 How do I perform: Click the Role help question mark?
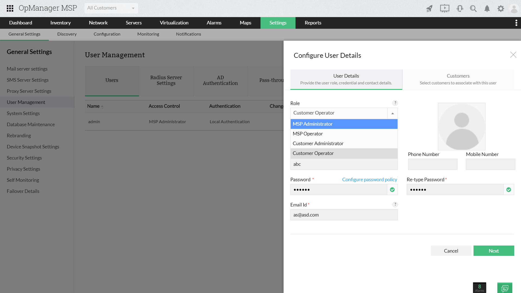point(395,103)
